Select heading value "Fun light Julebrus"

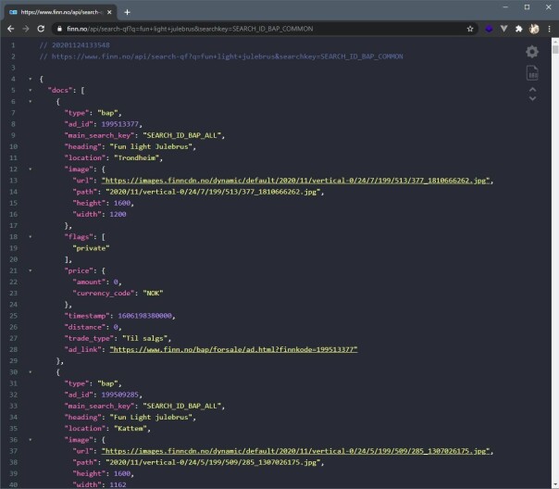pos(151,146)
